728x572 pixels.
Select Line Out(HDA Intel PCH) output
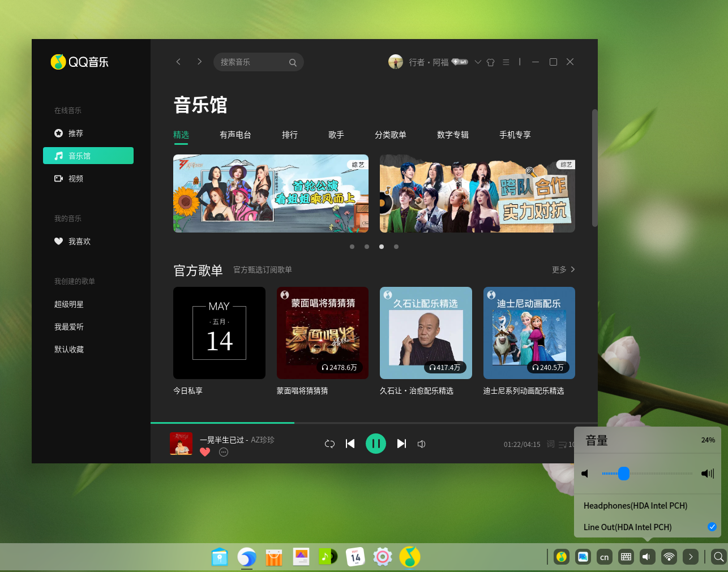[648, 527]
